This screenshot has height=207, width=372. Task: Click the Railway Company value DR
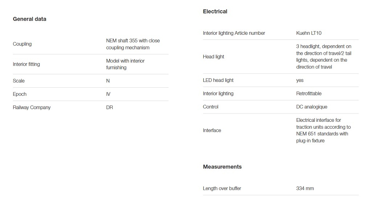109,108
